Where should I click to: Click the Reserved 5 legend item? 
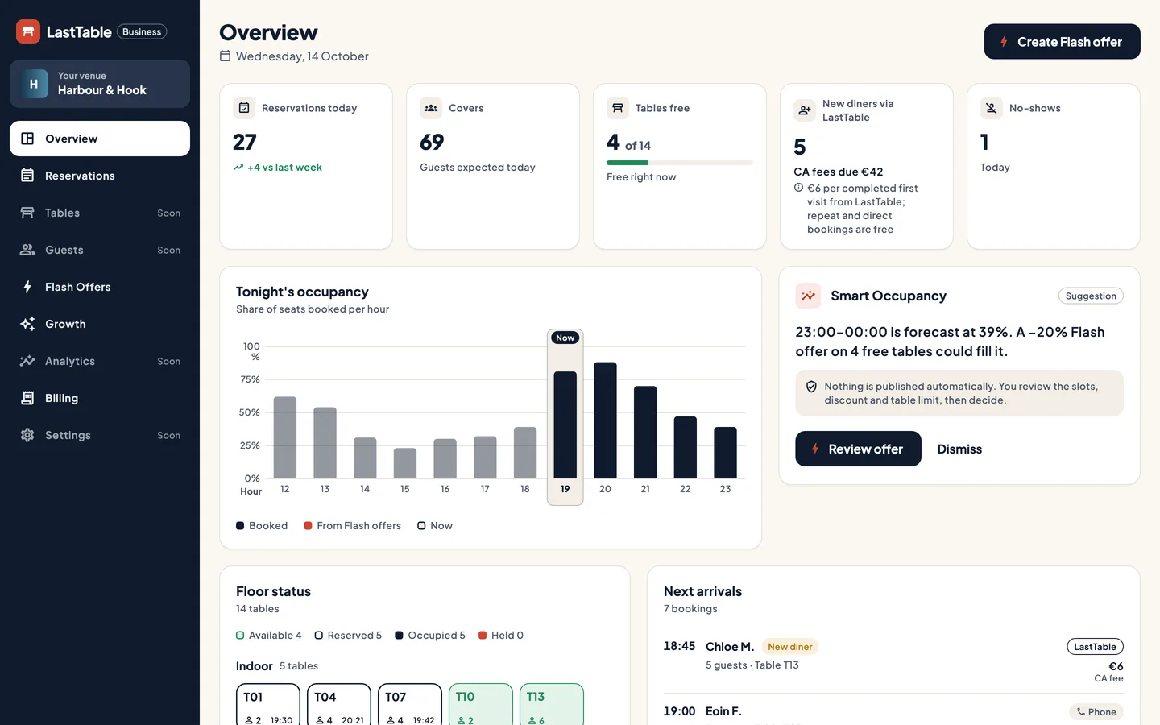click(348, 636)
